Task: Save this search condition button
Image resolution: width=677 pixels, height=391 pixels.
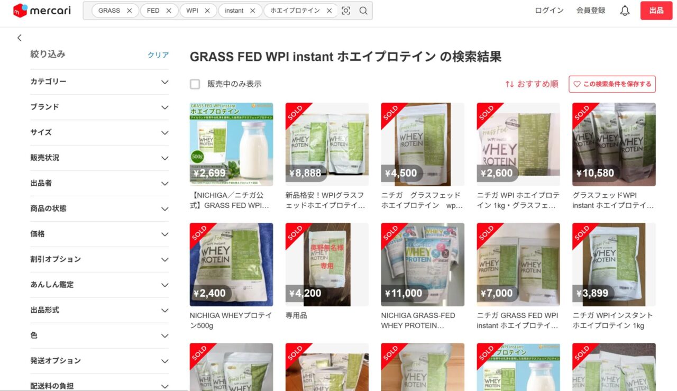Action: [x=612, y=84]
